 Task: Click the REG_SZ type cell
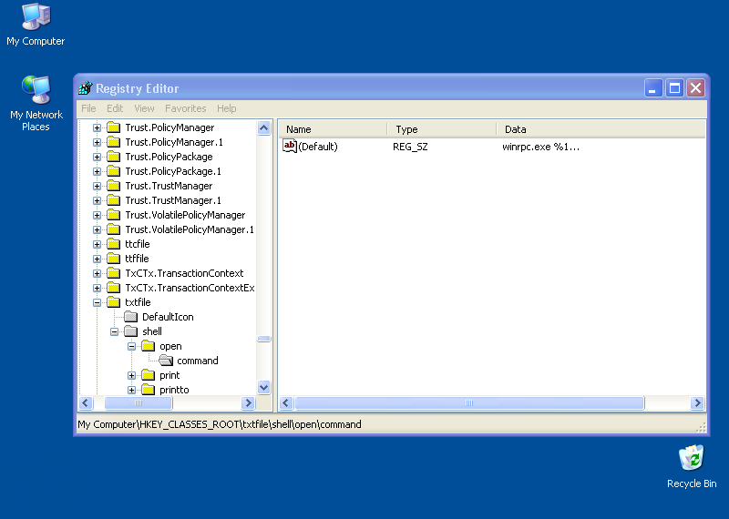pyautogui.click(x=410, y=147)
